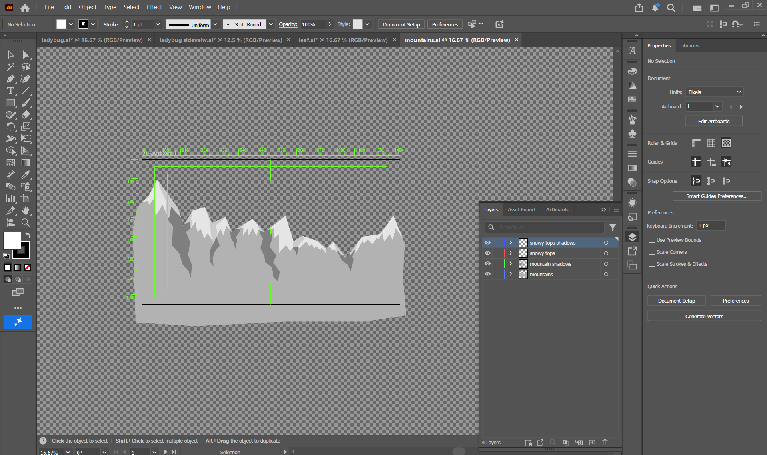The width and height of the screenshot is (767, 455).
Task: Open Smart Guides Preferences
Action: tap(717, 196)
